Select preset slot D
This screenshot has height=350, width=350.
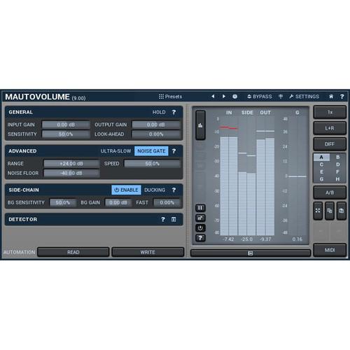[x=337, y=164]
